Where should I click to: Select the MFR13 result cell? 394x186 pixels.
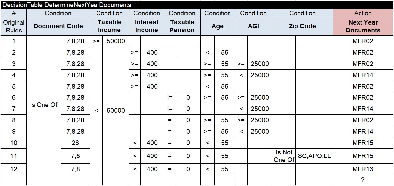pos(363,169)
